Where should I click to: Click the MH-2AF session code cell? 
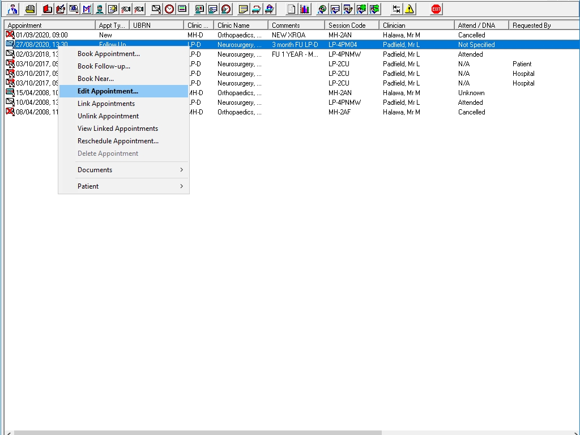340,112
